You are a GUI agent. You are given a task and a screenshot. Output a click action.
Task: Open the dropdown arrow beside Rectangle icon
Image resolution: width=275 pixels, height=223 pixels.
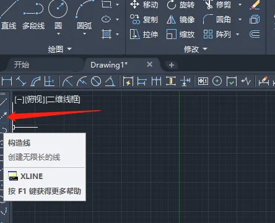117,4
